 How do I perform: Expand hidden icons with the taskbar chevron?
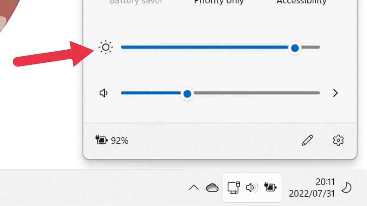tap(194, 187)
